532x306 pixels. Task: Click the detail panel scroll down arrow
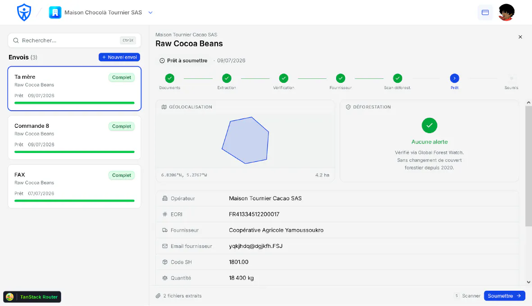click(x=528, y=282)
